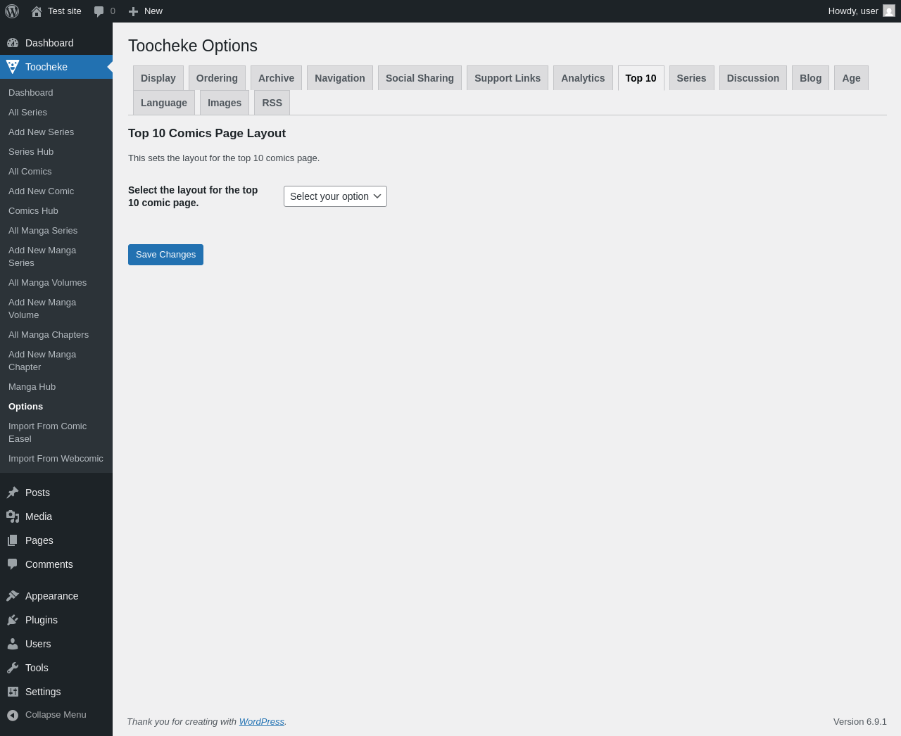This screenshot has height=736, width=901.
Task: Click the Howdy, user account menu
Action: [862, 11]
